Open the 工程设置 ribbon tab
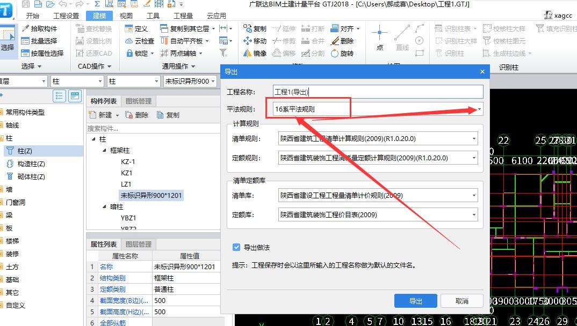 pos(66,16)
